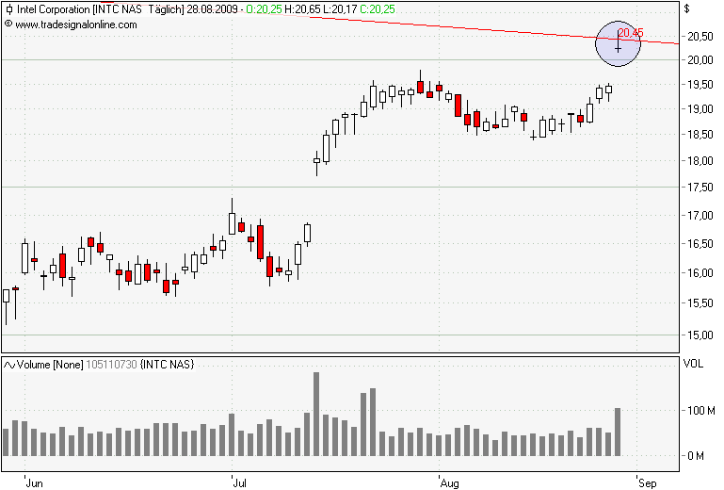Click the open value O:20,25

(264, 9)
